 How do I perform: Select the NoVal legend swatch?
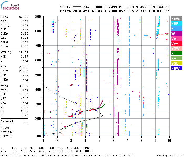point(177,19)
